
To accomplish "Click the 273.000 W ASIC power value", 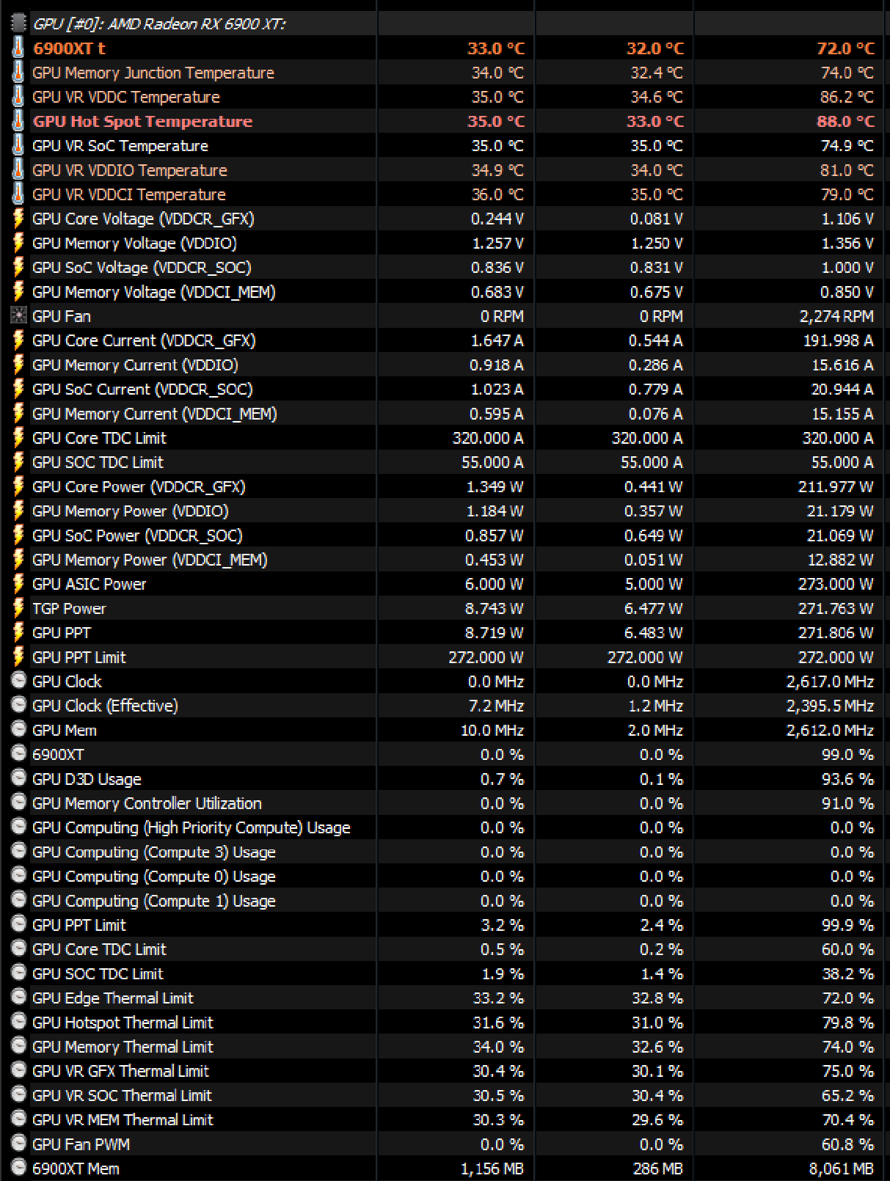I will [x=836, y=584].
